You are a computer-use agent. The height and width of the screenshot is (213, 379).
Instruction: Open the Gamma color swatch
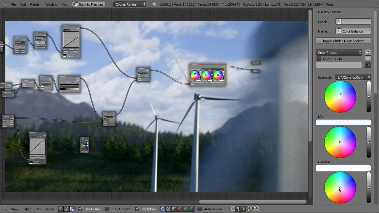343,168
